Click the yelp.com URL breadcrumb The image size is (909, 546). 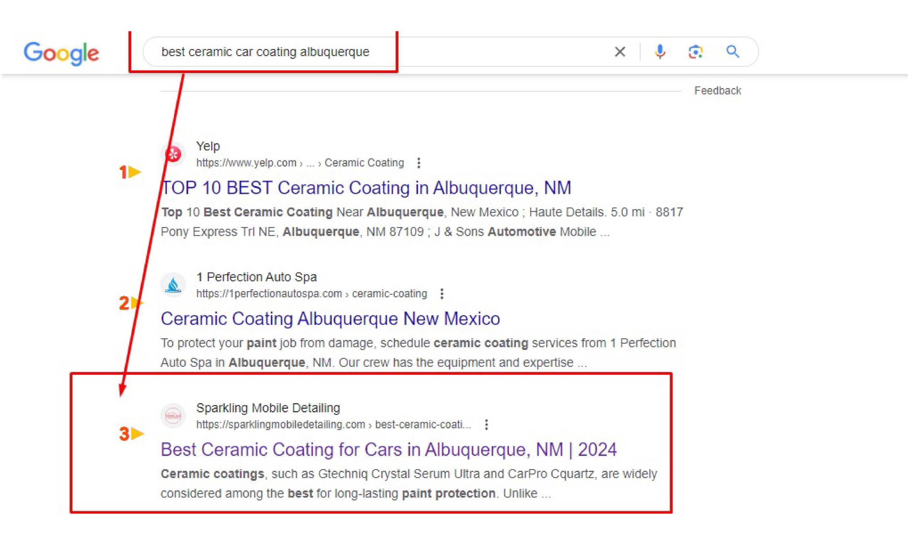[x=300, y=163]
